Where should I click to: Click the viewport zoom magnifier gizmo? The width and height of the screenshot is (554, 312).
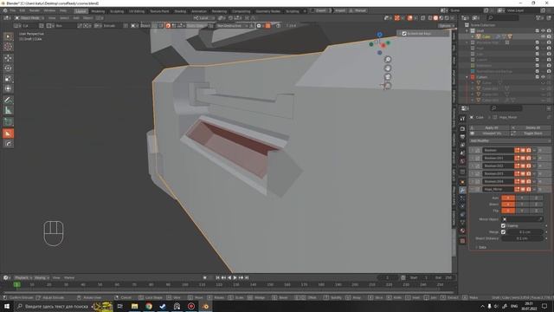point(388,60)
